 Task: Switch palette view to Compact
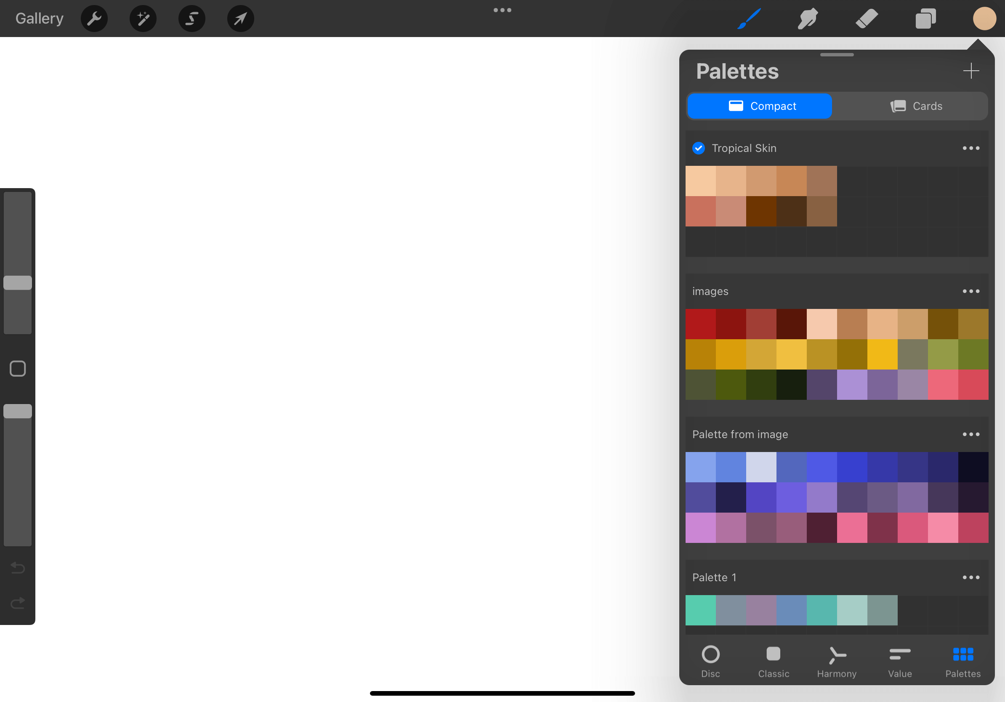point(760,106)
